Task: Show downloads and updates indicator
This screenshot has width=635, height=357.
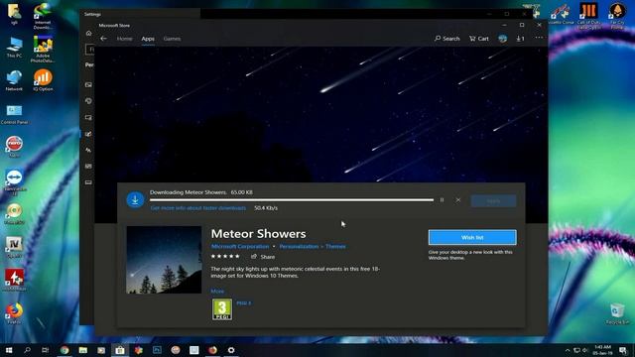Action: (x=520, y=39)
